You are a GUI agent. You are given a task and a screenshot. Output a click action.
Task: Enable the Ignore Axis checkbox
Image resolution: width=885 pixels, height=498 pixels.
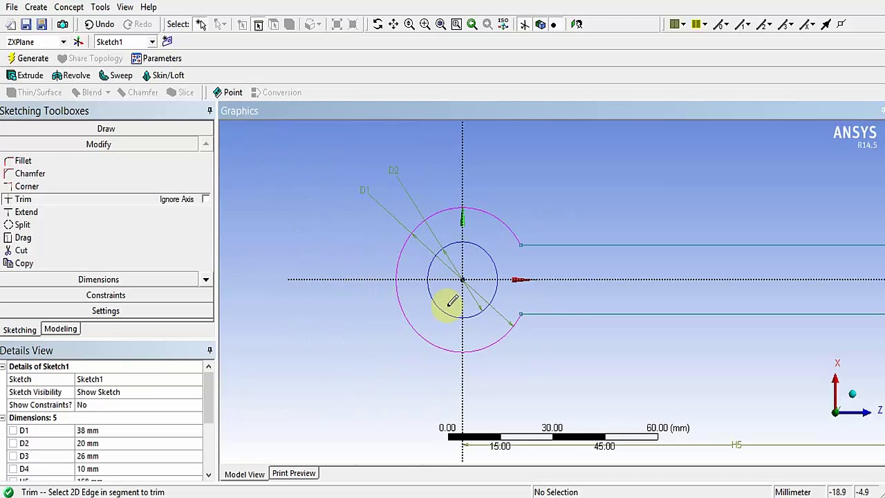(205, 199)
